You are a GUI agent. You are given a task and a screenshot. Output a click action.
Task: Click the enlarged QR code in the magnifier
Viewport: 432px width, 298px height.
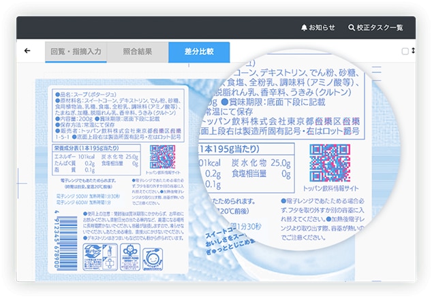point(330,163)
